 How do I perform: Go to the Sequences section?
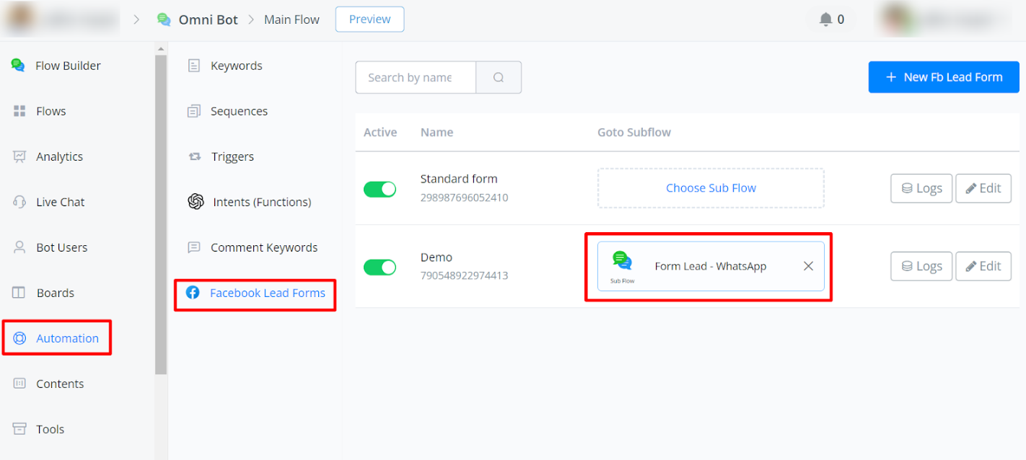[239, 111]
